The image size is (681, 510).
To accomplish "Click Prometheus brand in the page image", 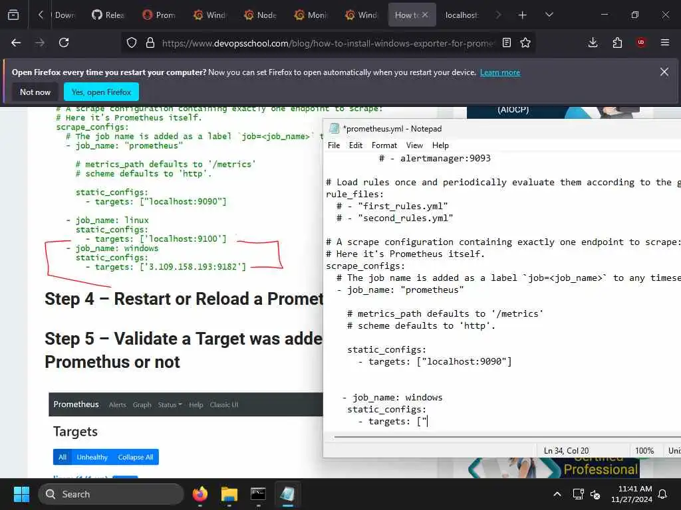I will click(x=76, y=404).
